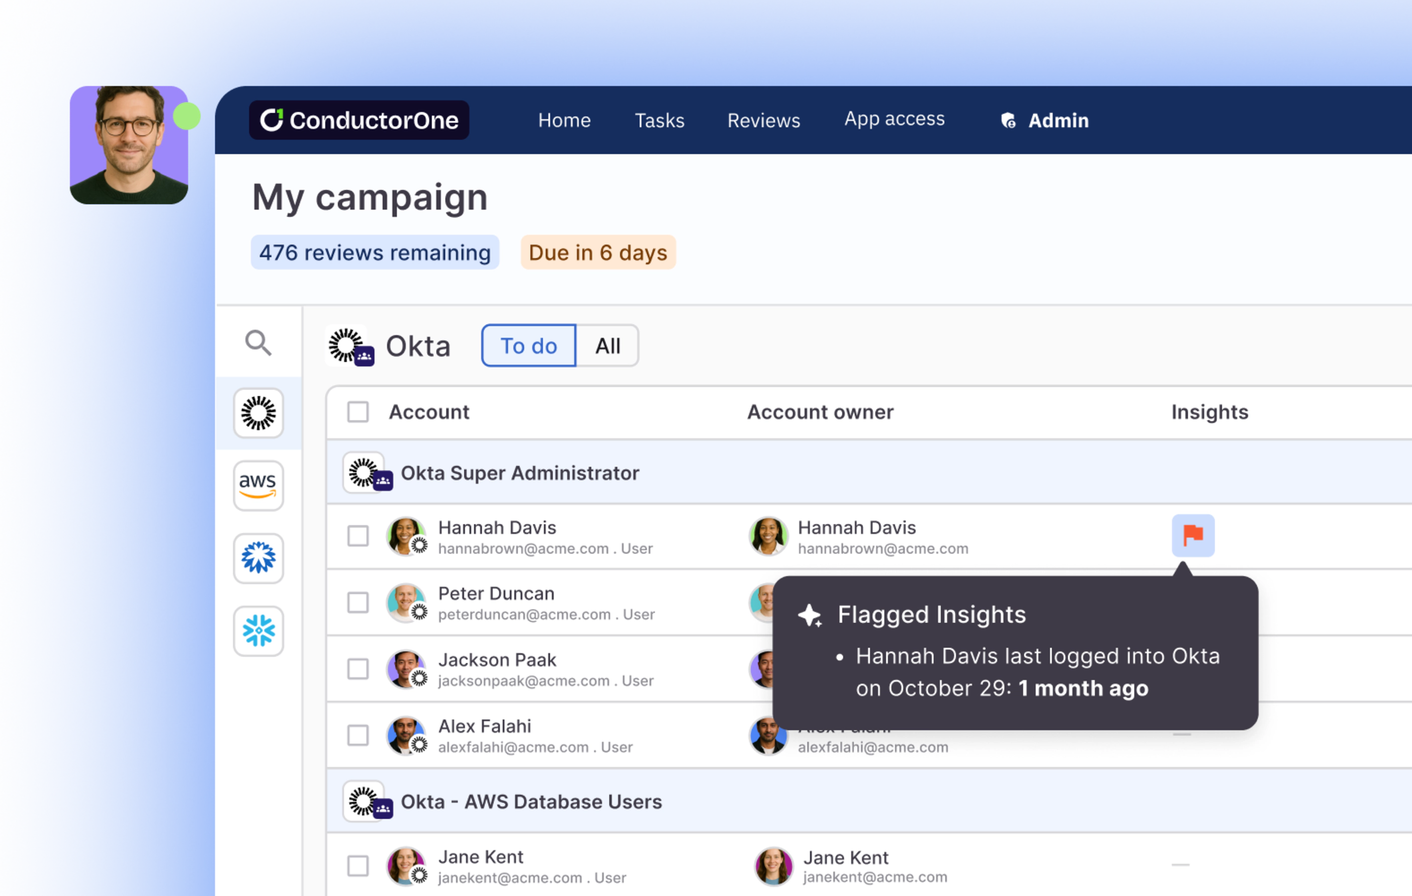Collapse the Okta - AWS Database Users group

click(531, 801)
